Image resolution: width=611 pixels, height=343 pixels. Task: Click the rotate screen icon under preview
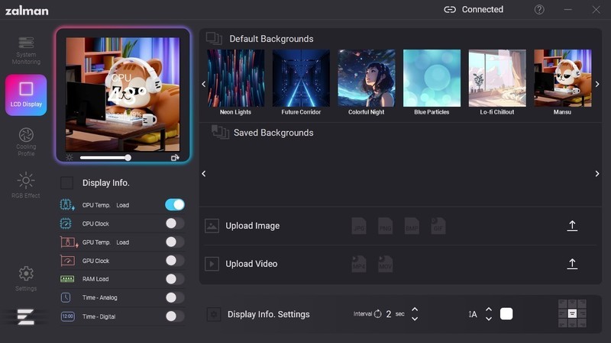pyautogui.click(x=175, y=158)
